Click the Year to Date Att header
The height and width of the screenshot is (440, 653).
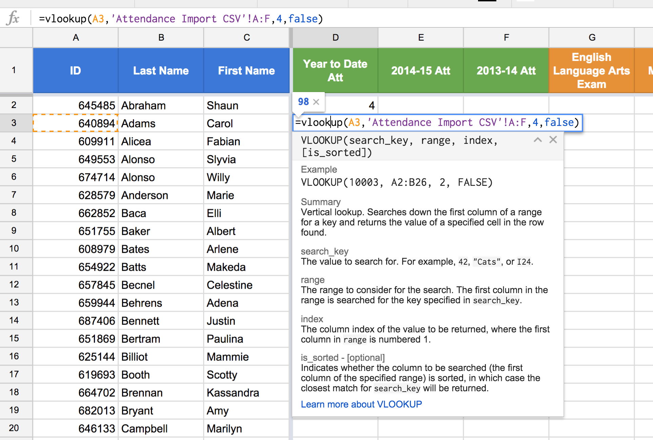tap(335, 70)
